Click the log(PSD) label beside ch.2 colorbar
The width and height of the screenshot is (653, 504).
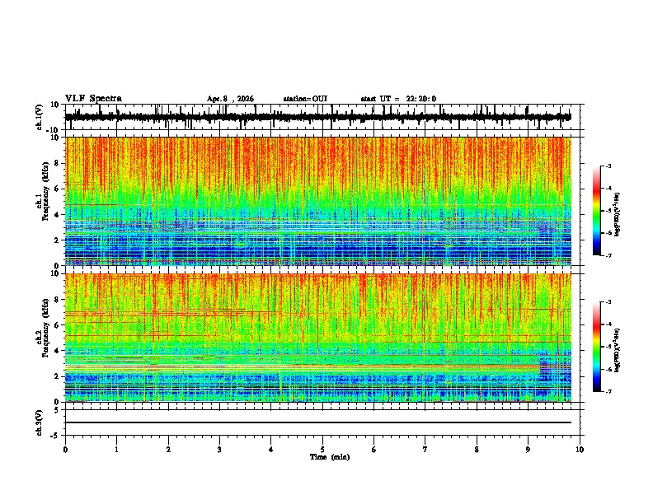(x=618, y=350)
